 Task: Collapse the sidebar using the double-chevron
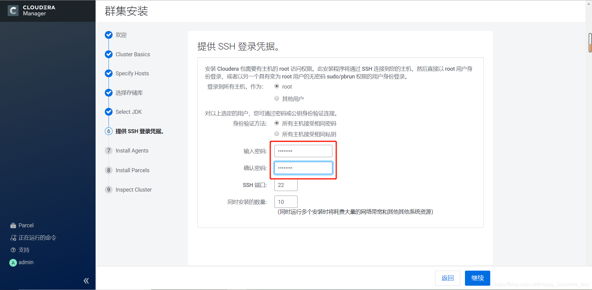(x=86, y=280)
